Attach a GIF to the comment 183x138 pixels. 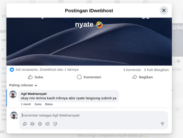click(x=48, y=124)
